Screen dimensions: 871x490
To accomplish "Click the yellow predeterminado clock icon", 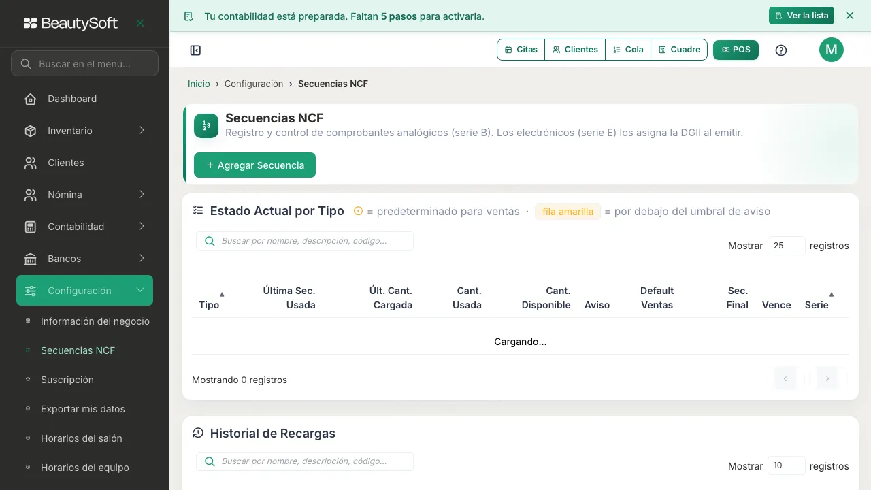I will pos(359,211).
